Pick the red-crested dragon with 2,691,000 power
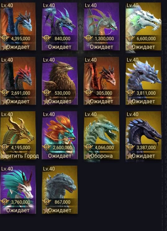Viewport: 167px width, 231px height. click(x=18, y=81)
